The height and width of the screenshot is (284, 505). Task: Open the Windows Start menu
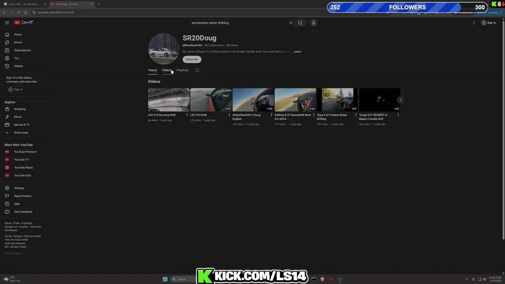tap(165, 279)
